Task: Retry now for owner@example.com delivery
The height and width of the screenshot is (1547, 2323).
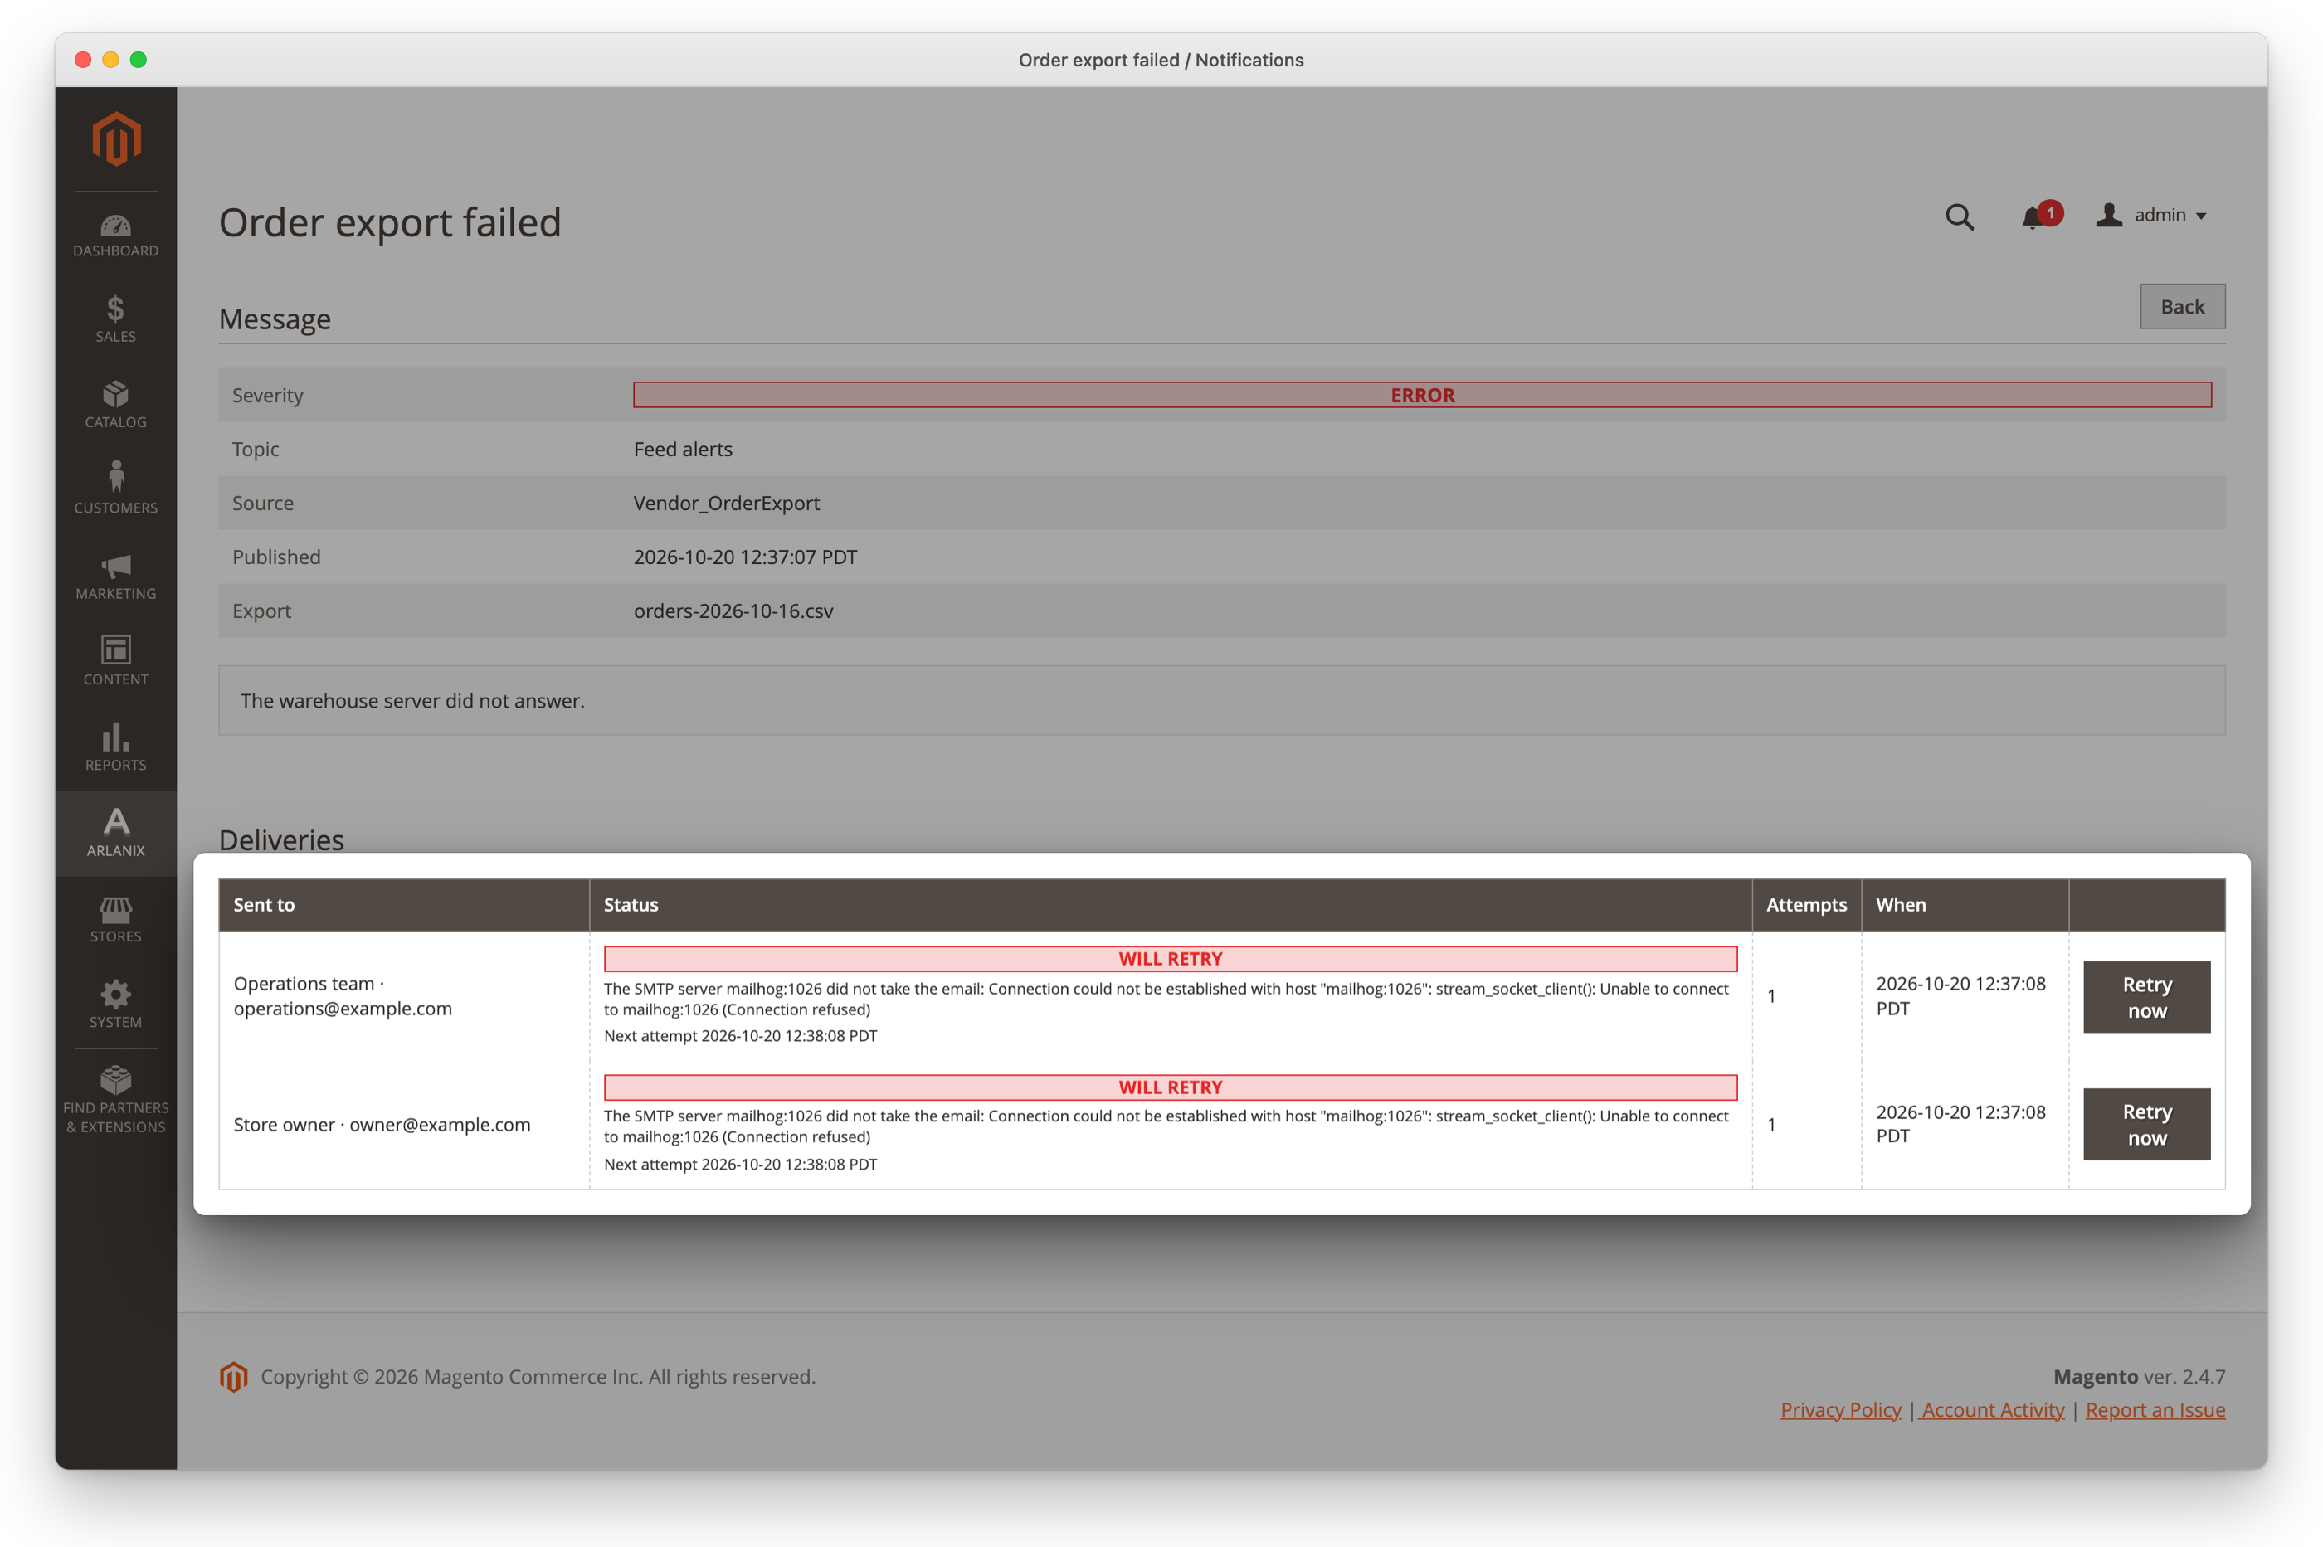Action: tap(2146, 1125)
